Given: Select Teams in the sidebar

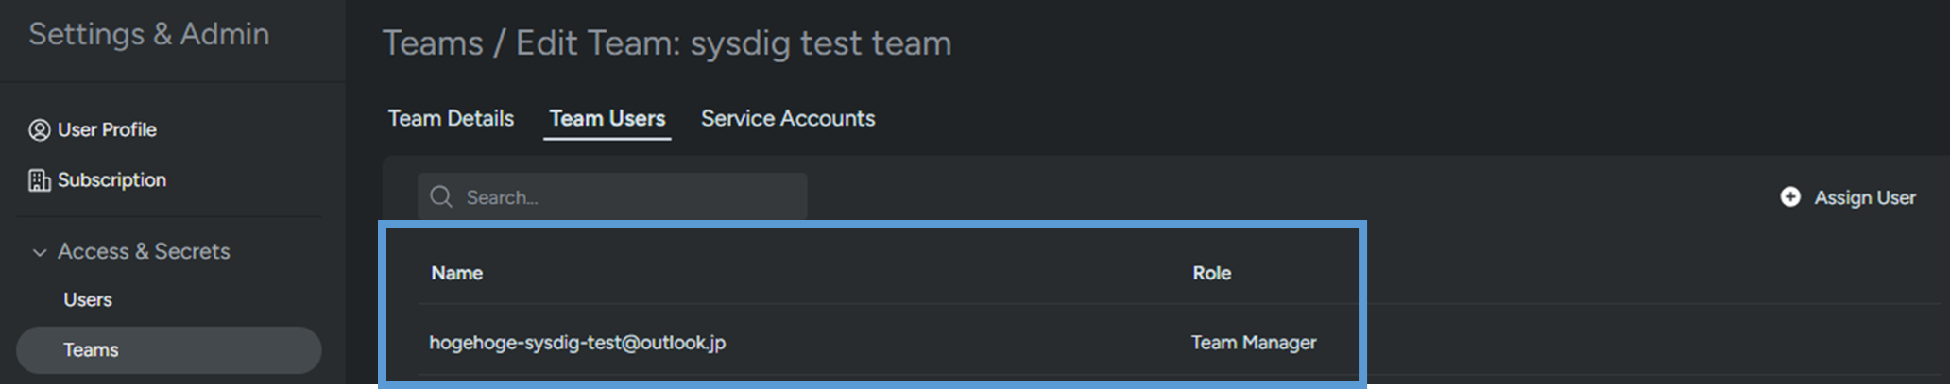Looking at the screenshot, I should coord(92,350).
